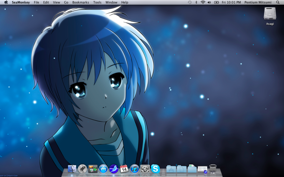Open the File menu
Viewport: 284px width, 177px height.
point(36,2)
